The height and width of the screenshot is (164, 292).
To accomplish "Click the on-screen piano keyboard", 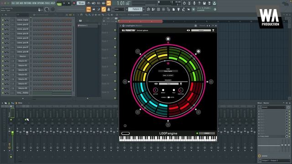I will point(168,138).
